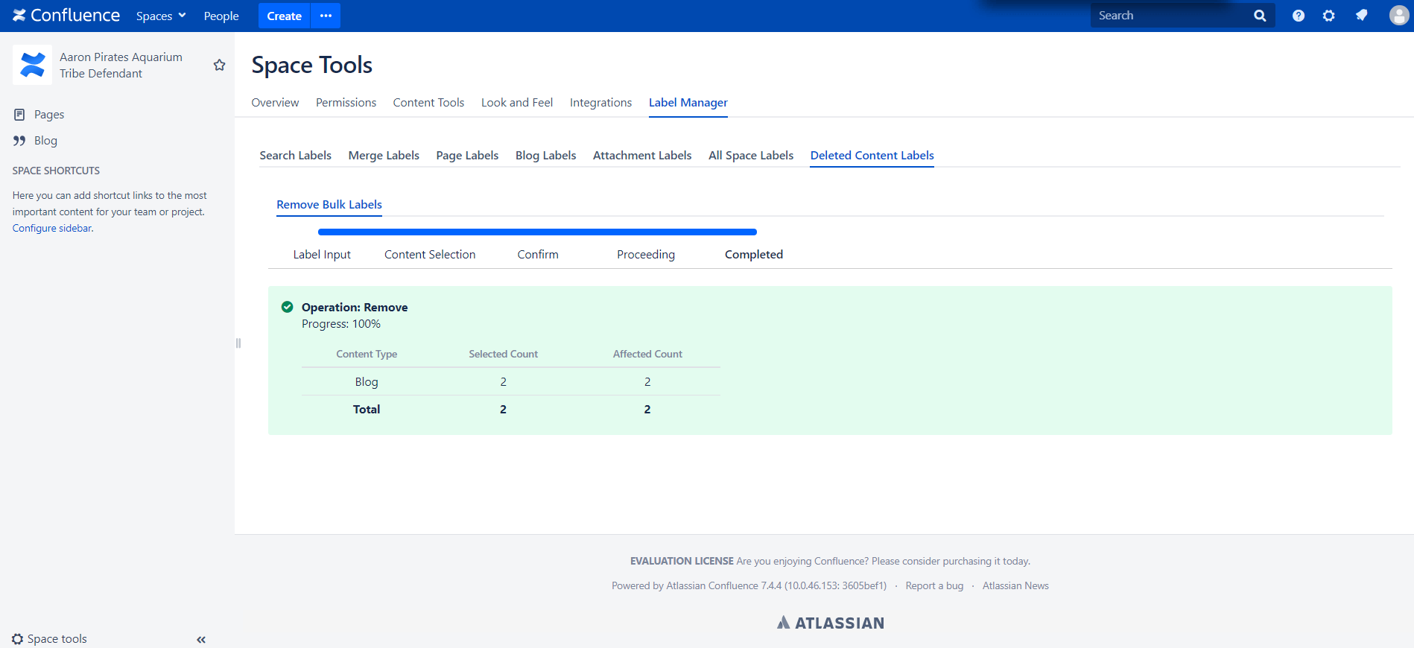Click the Remove Bulk Labels tab
Viewport: 1414px width, 648px height.
[x=329, y=205]
